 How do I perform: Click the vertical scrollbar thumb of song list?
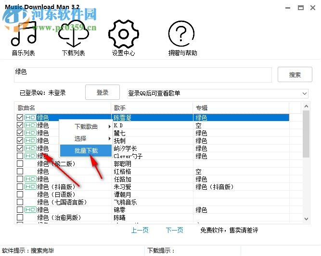tap(306, 134)
